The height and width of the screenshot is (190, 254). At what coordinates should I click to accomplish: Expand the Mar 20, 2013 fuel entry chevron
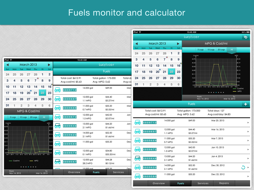coord(248,123)
